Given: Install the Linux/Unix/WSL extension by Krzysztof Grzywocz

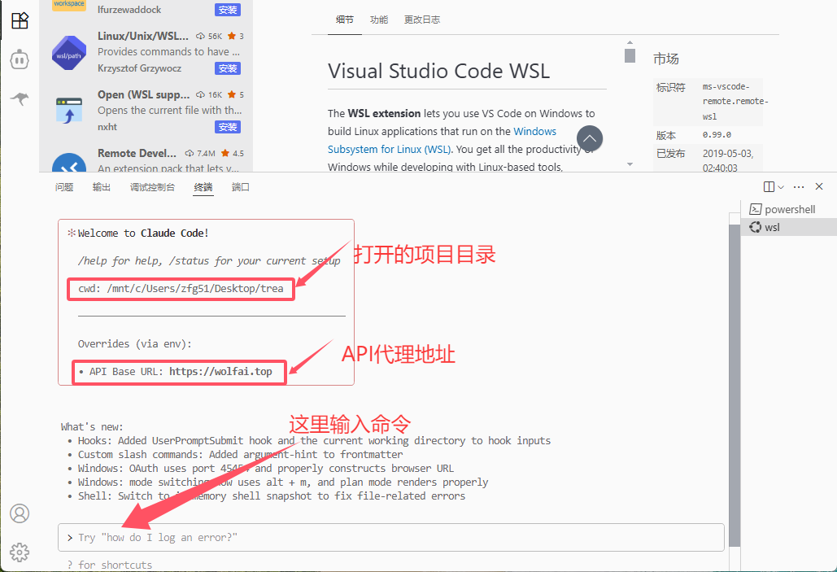Looking at the screenshot, I should 228,68.
